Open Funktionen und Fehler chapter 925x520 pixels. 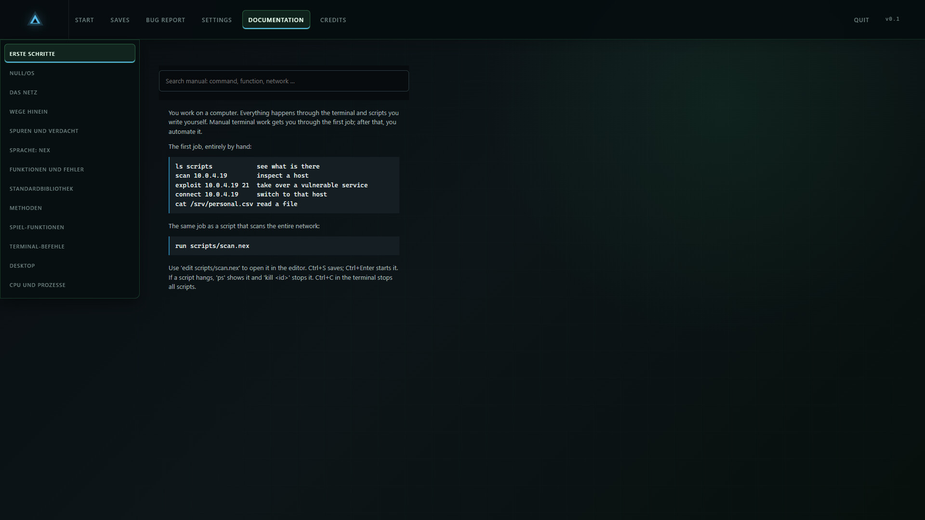[70, 169]
